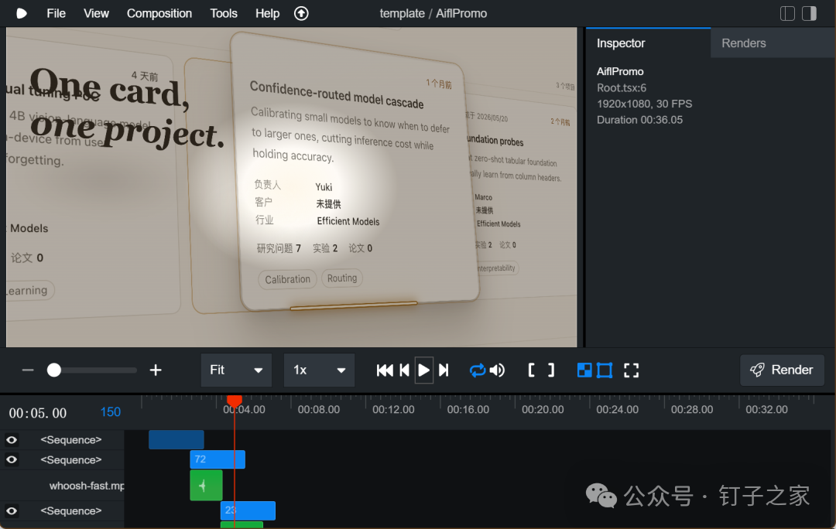Toggle the right sidebar panel icon
The width and height of the screenshot is (836, 529).
click(810, 13)
